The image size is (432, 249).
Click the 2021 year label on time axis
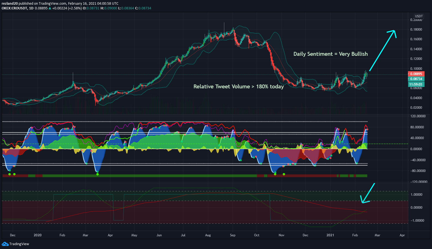click(x=330, y=235)
